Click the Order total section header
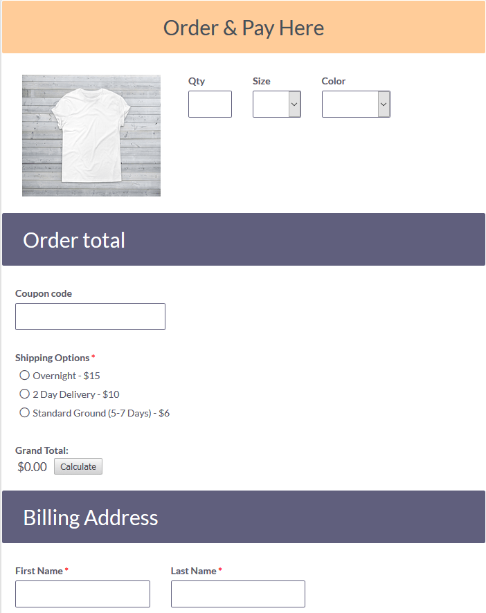The image size is (486, 613). click(73, 239)
